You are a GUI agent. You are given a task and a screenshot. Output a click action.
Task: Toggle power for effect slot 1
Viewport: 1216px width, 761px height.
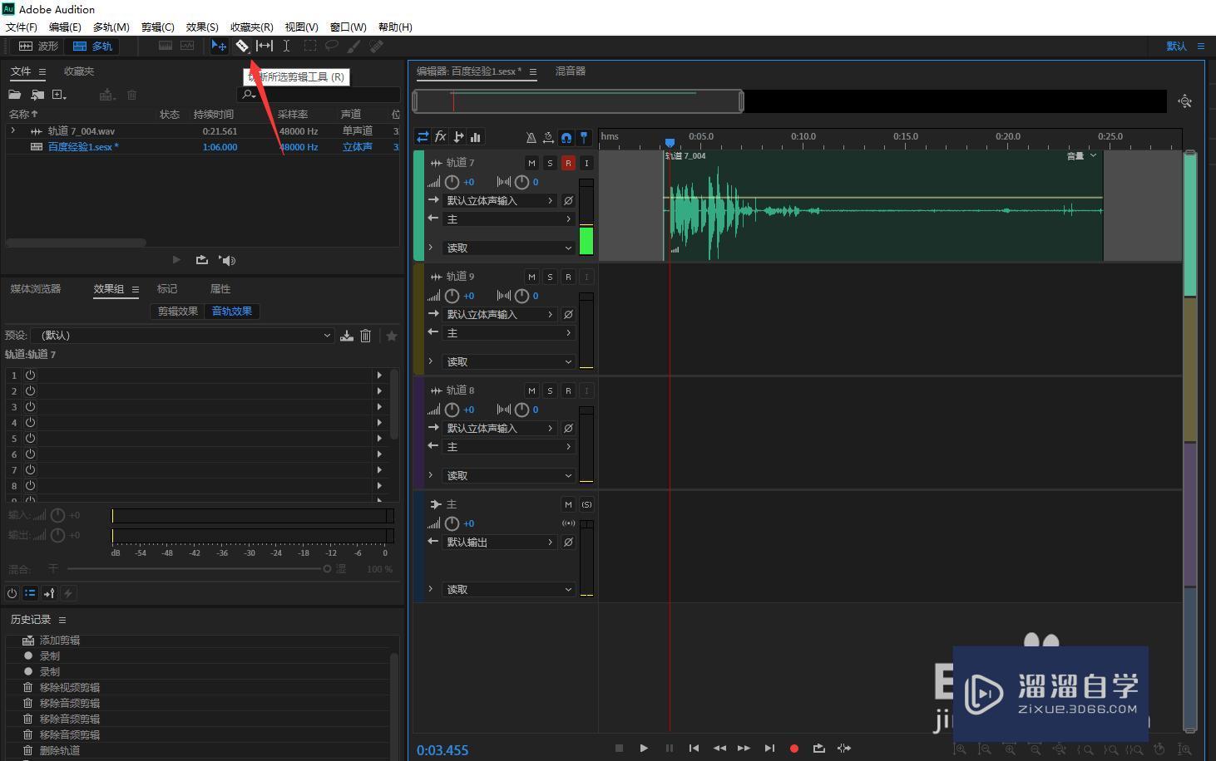click(30, 376)
